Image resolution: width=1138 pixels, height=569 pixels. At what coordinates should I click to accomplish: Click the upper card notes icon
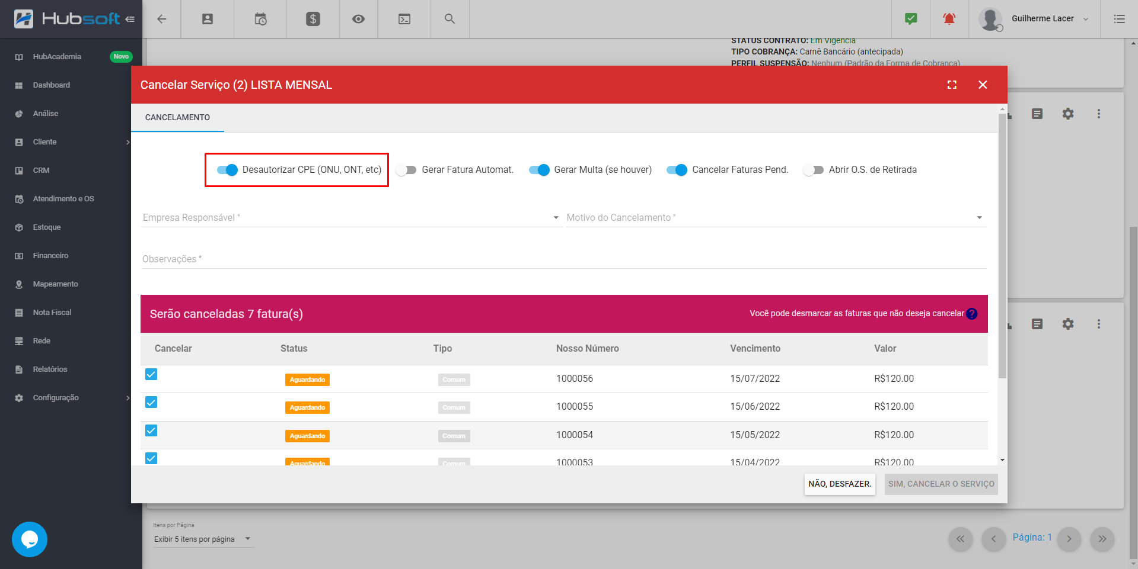1037,114
